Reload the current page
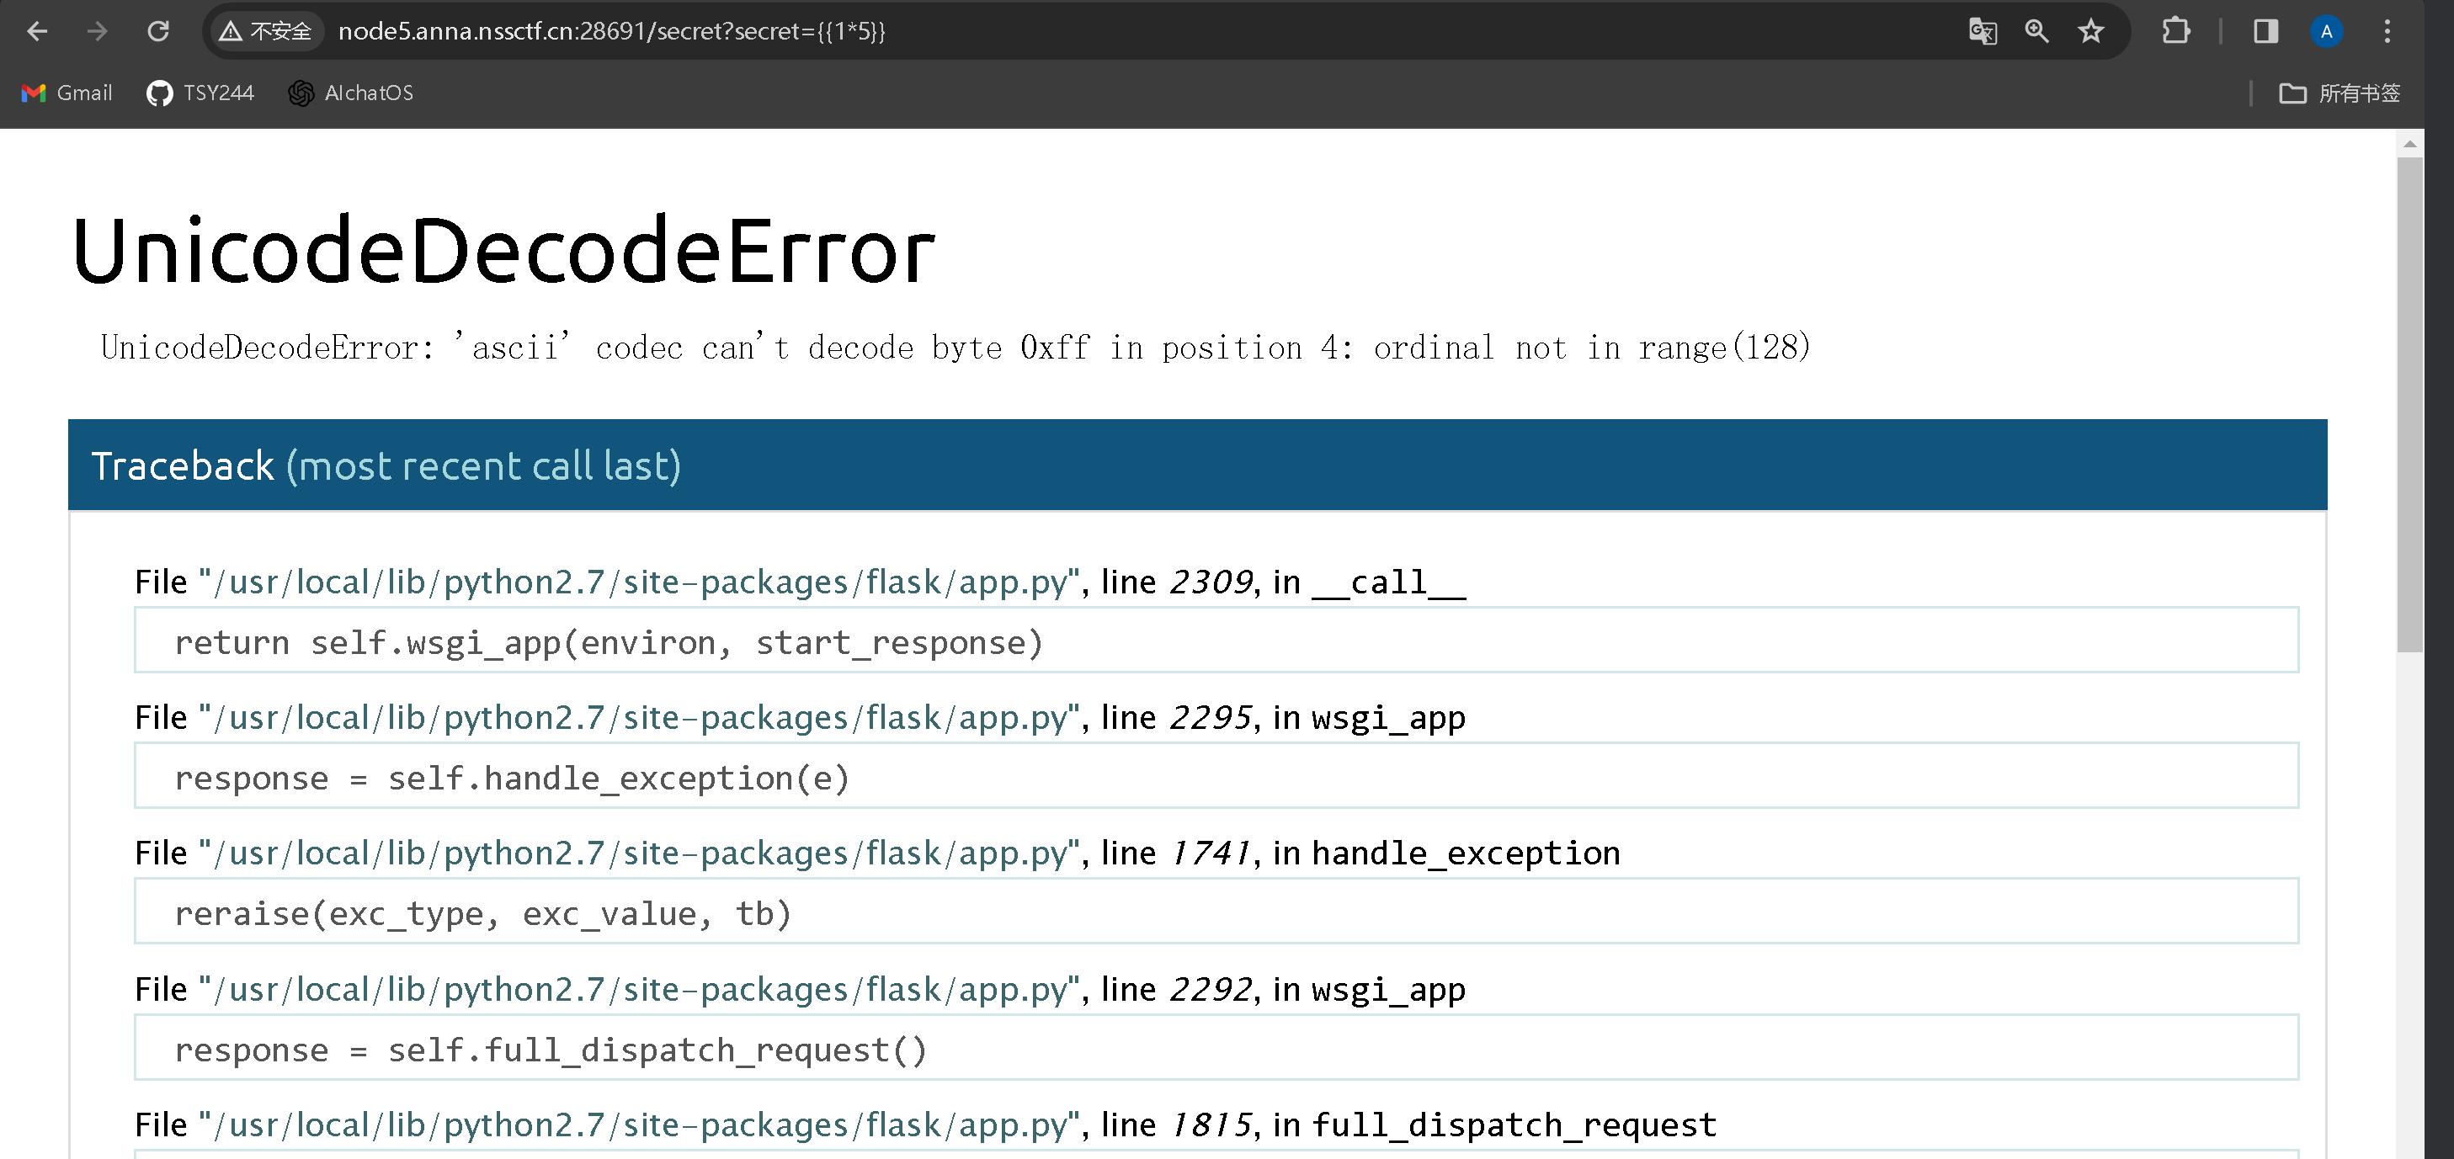The width and height of the screenshot is (2454, 1159). coord(158,31)
